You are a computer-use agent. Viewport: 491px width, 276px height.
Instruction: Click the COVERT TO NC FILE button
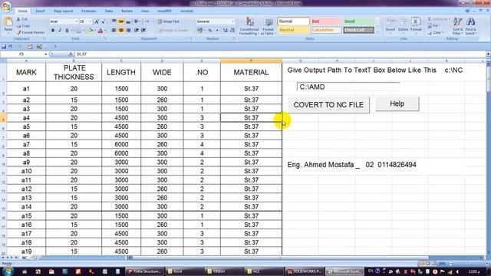pyautogui.click(x=328, y=105)
